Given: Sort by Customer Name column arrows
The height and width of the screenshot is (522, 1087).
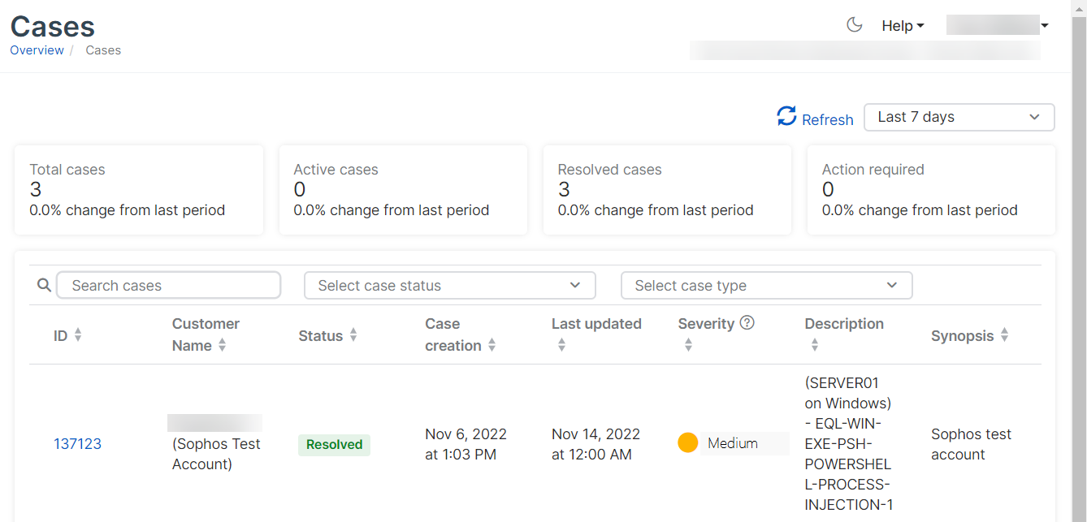Looking at the screenshot, I should pyautogui.click(x=222, y=346).
